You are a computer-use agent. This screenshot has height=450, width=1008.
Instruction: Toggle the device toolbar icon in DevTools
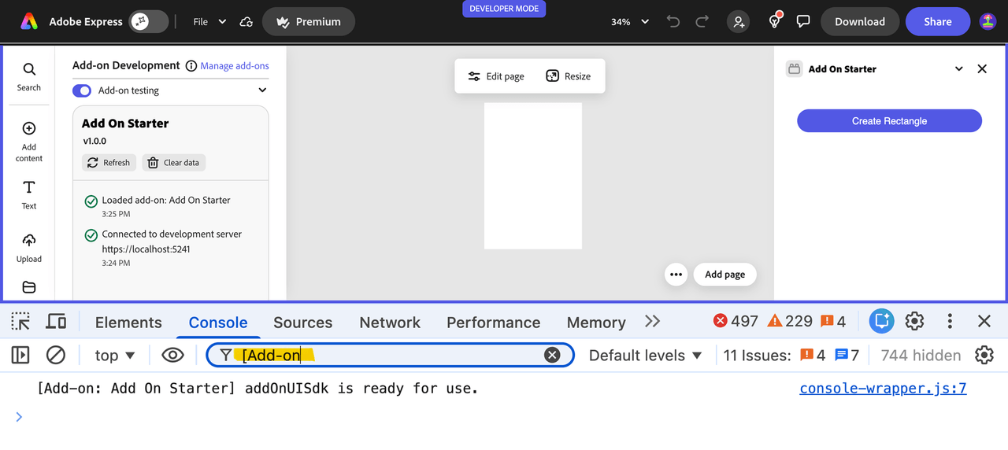(56, 321)
